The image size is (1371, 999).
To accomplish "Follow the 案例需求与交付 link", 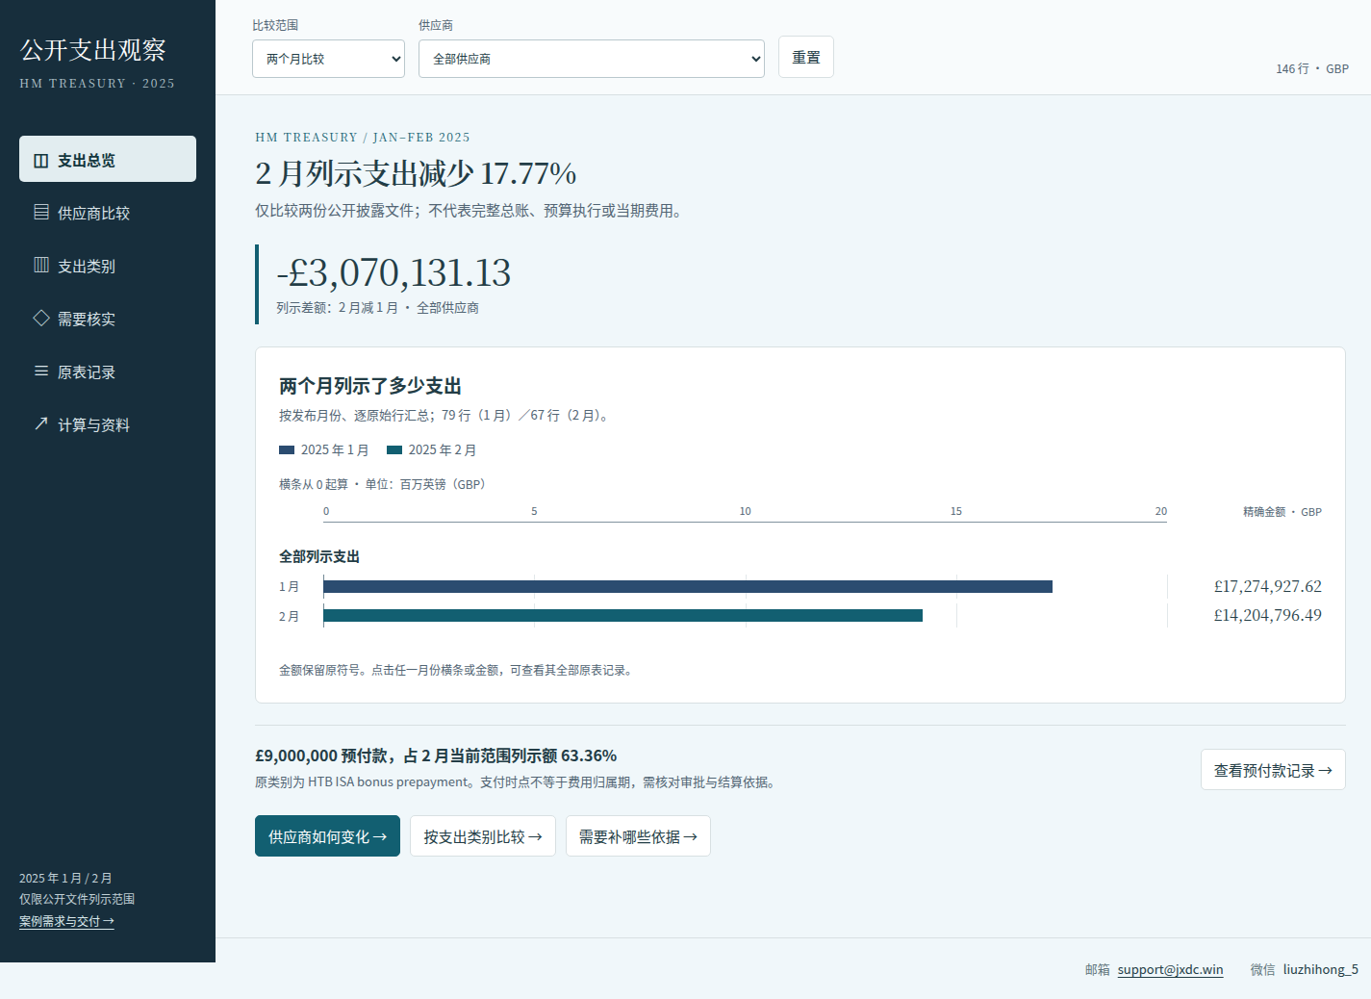I will (66, 921).
